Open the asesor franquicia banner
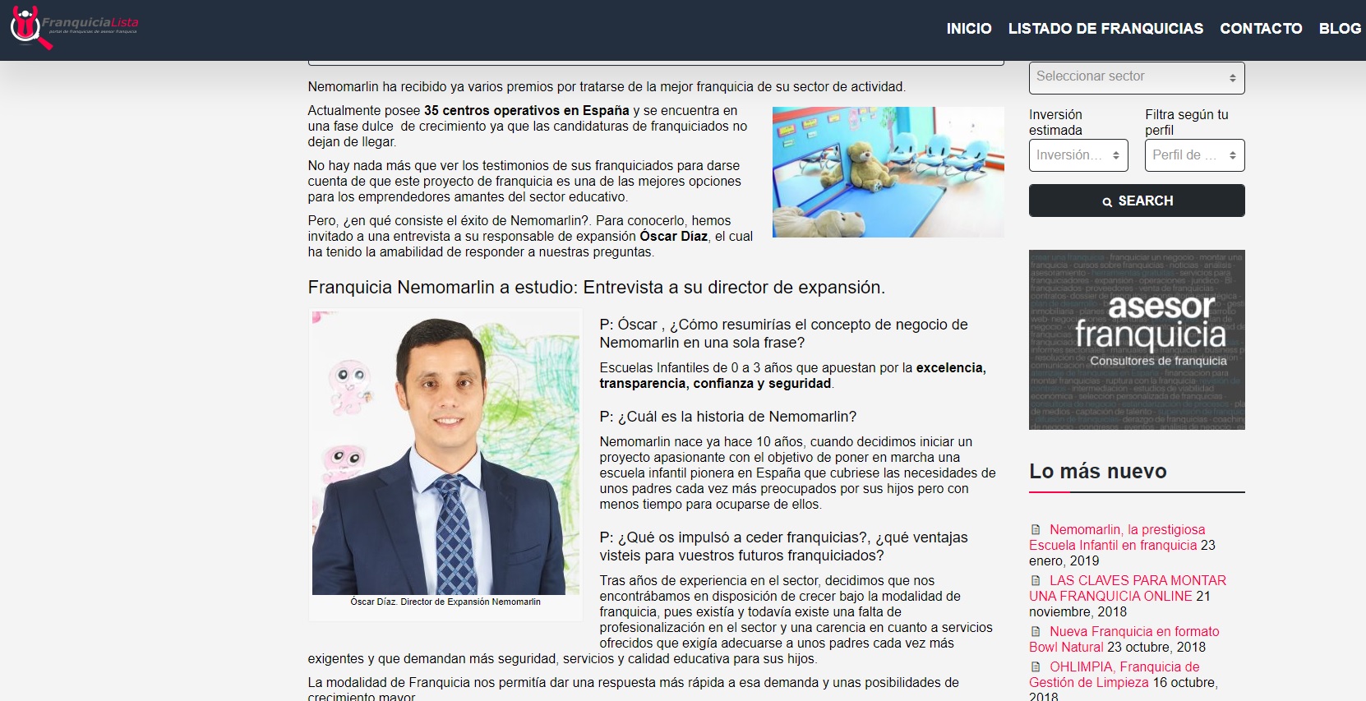The image size is (1366, 701). (1137, 339)
